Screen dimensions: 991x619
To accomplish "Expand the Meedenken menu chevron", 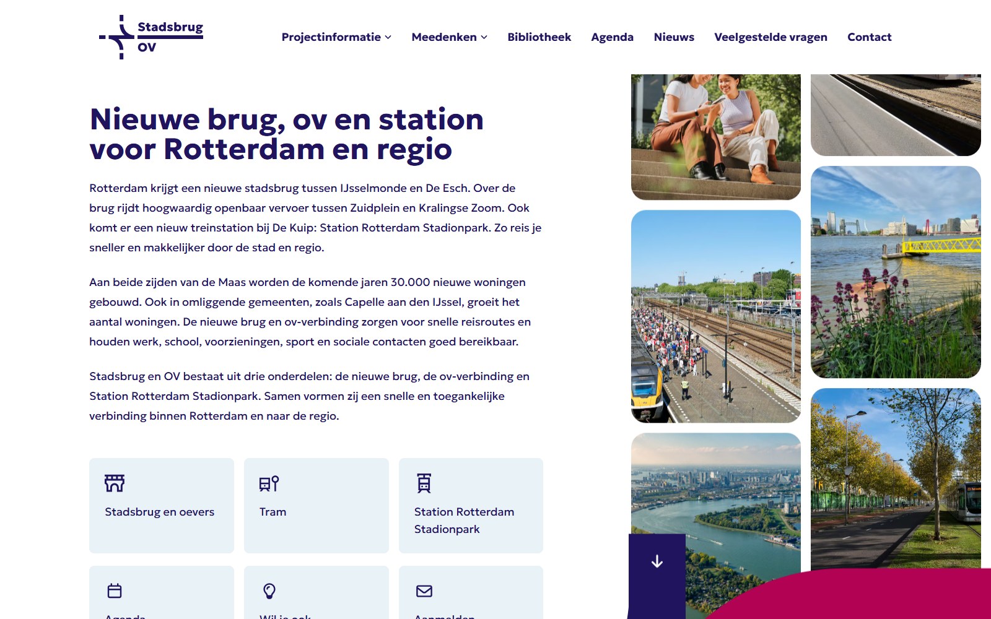I will click(484, 37).
